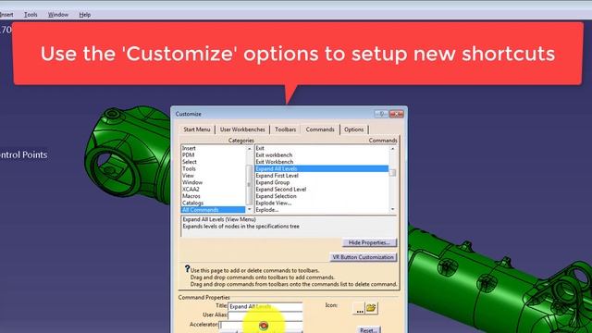Select the Catalogs category
The width and height of the screenshot is (592, 333).
[x=213, y=203]
